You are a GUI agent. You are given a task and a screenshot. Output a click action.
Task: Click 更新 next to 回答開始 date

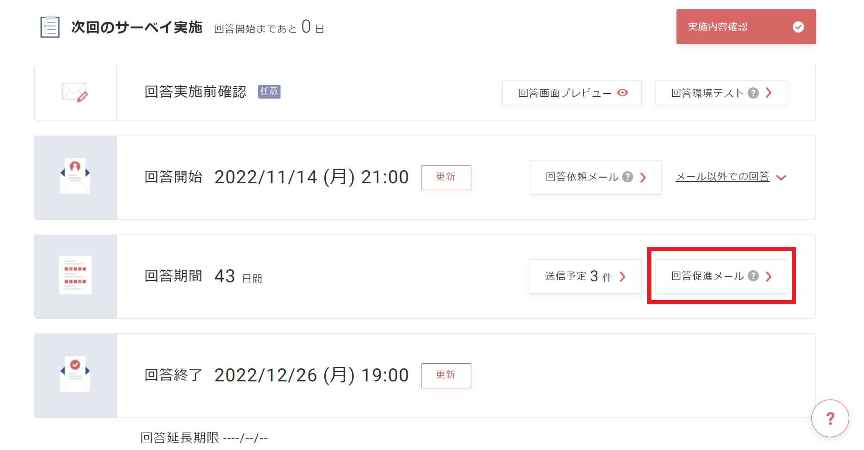[x=446, y=177]
